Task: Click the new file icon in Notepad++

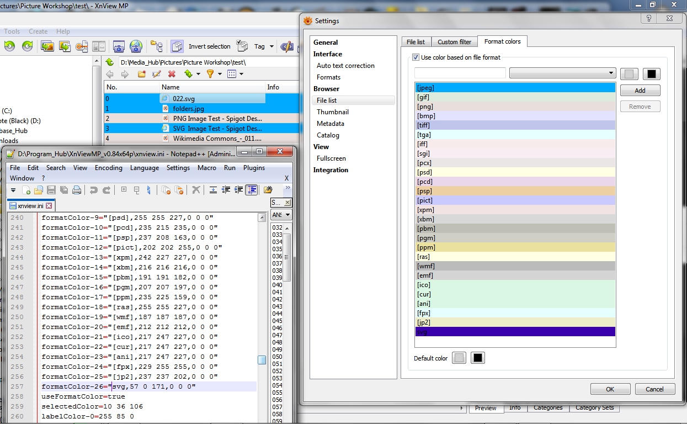Action: click(x=26, y=190)
